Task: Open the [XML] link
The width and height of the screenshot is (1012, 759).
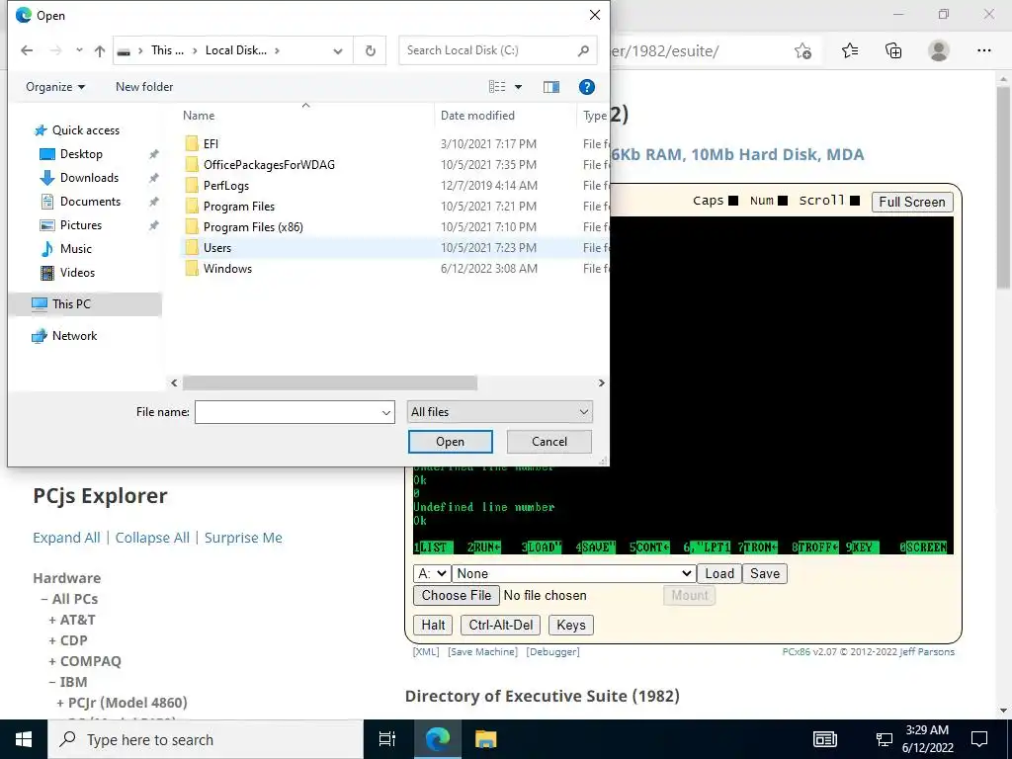Action: tap(426, 652)
